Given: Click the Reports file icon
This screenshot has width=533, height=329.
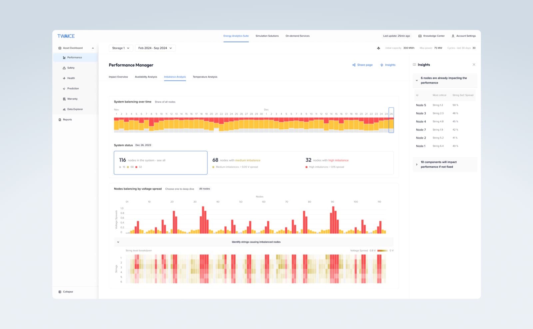Looking at the screenshot, I should [x=60, y=119].
